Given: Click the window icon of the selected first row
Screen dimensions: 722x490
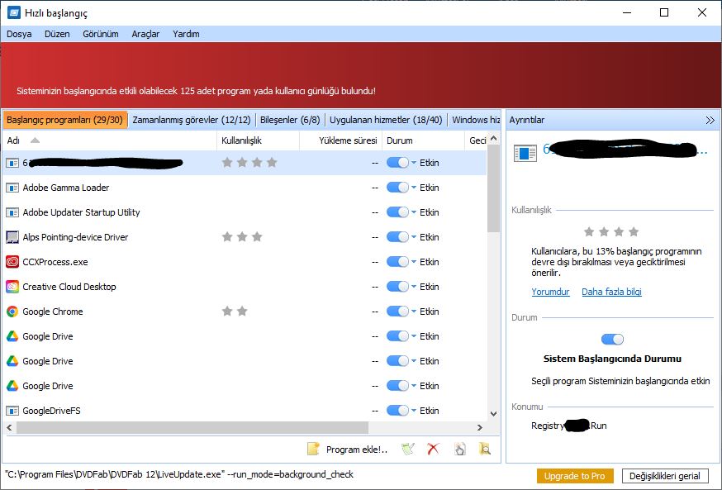Looking at the screenshot, I should coord(12,163).
